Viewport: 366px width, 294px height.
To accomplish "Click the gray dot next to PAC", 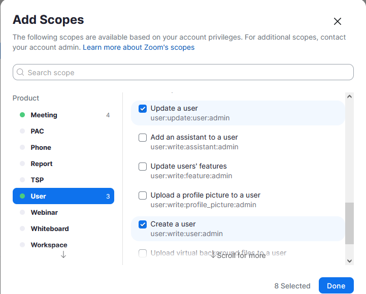I will coord(22,131).
